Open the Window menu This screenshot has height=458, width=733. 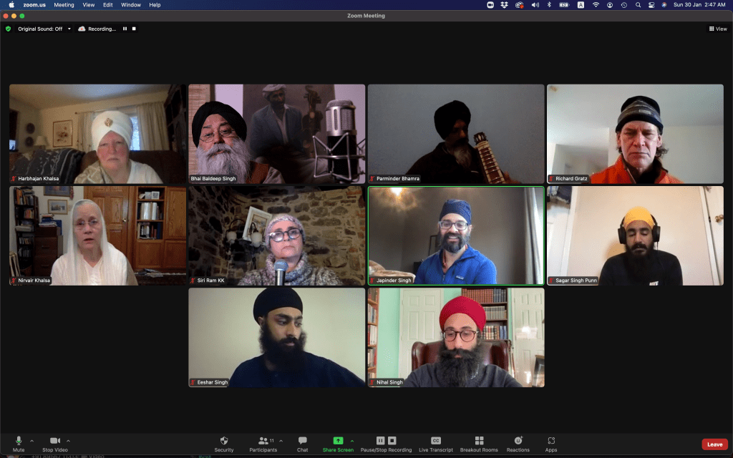tap(131, 5)
